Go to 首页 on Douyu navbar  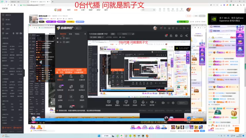coord(69,10)
